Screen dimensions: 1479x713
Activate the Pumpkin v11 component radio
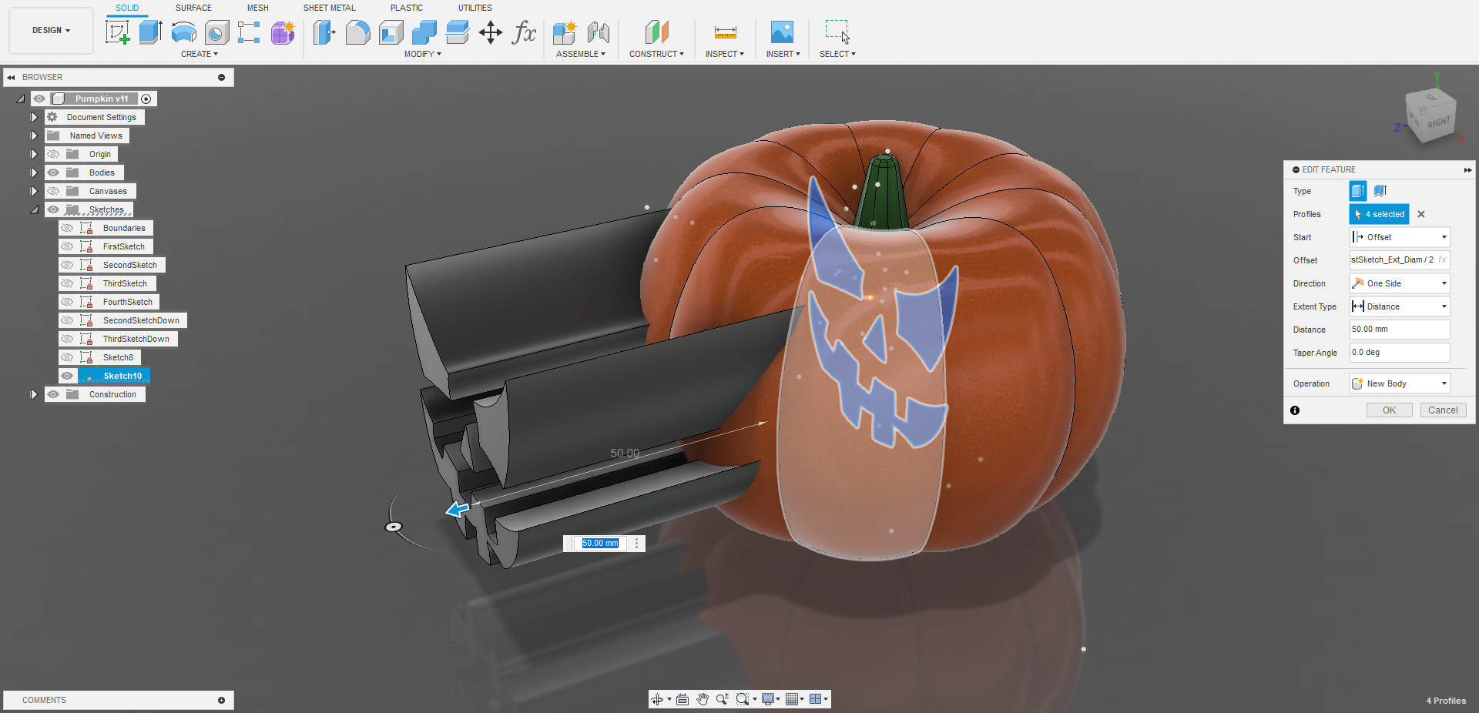pyautogui.click(x=146, y=99)
